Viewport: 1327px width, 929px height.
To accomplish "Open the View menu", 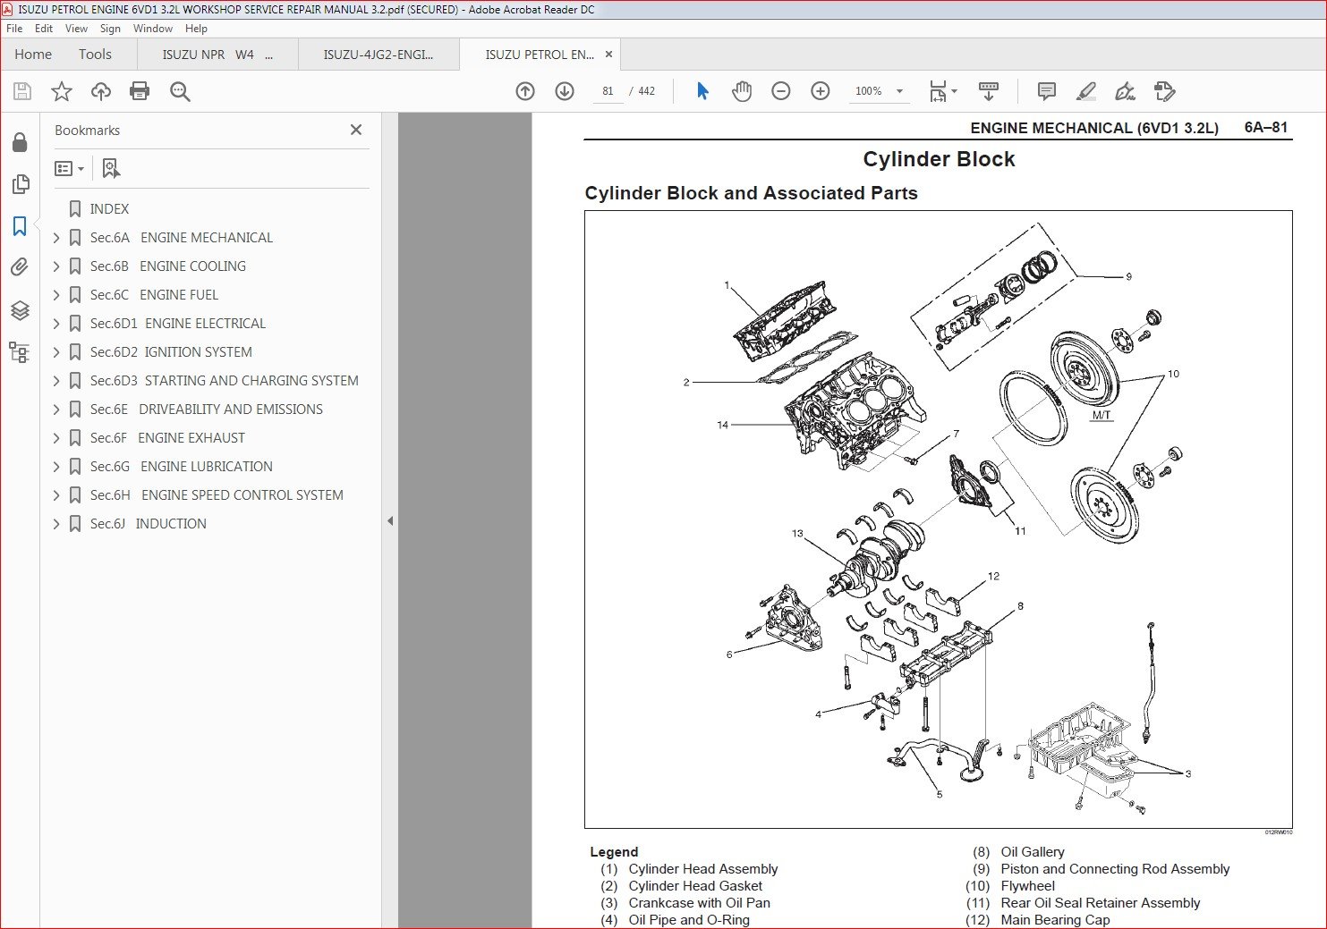I will pyautogui.click(x=76, y=29).
